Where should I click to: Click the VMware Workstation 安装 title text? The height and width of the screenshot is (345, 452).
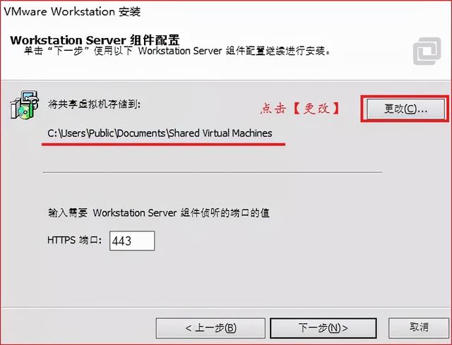tap(72, 12)
